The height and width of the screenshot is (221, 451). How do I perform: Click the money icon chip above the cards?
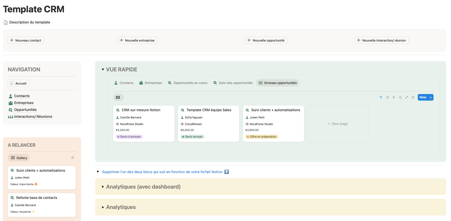click(118, 97)
